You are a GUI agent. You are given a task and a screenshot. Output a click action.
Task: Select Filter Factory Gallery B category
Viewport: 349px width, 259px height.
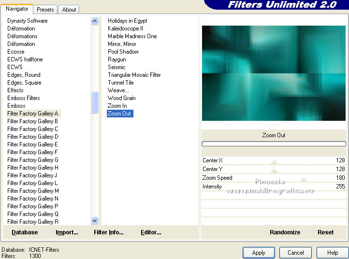click(x=32, y=121)
